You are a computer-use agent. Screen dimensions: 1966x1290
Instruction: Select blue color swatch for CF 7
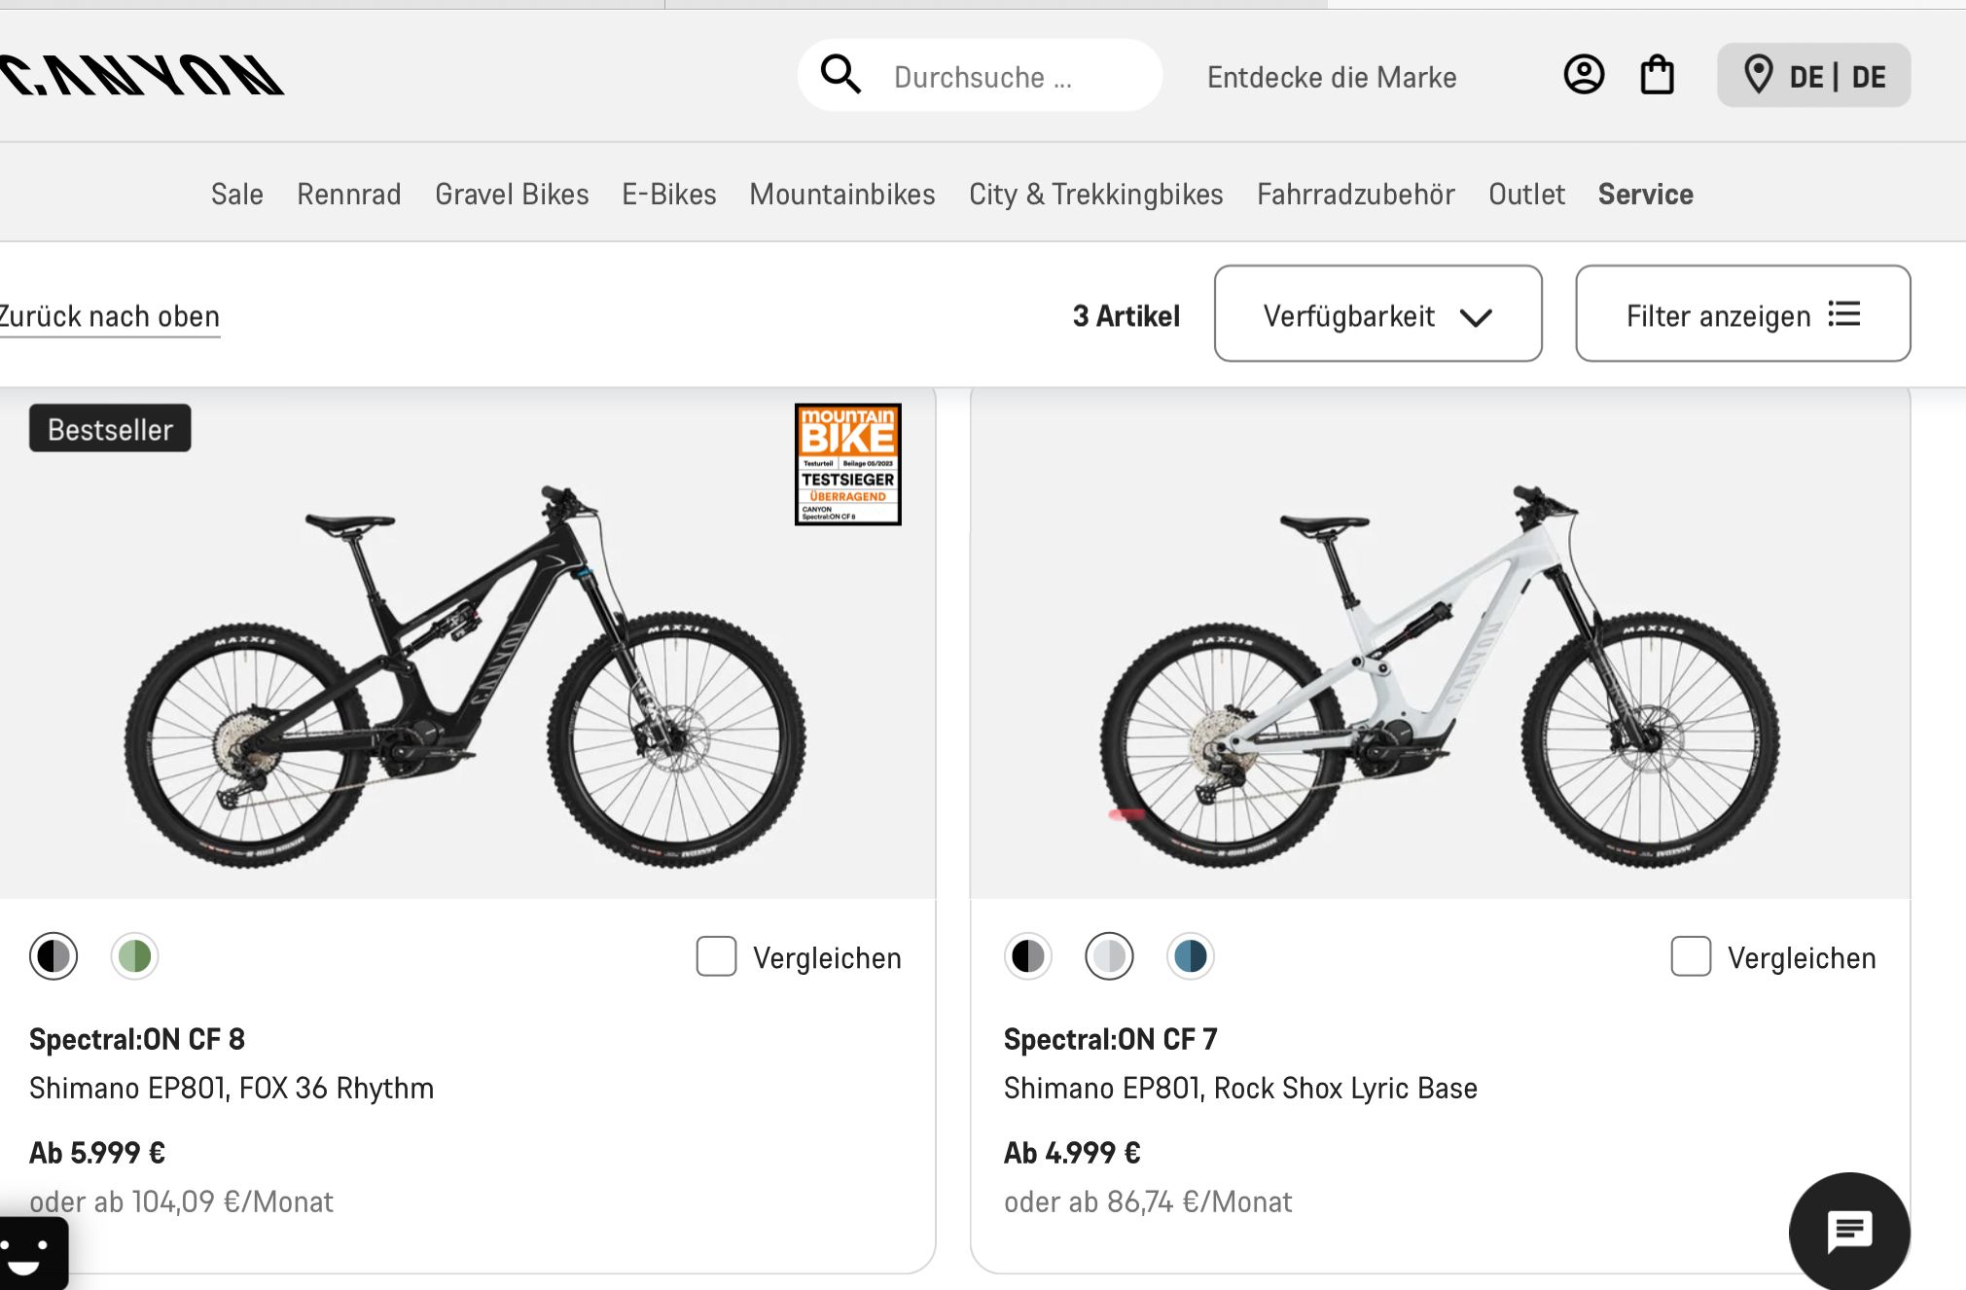coord(1191,956)
